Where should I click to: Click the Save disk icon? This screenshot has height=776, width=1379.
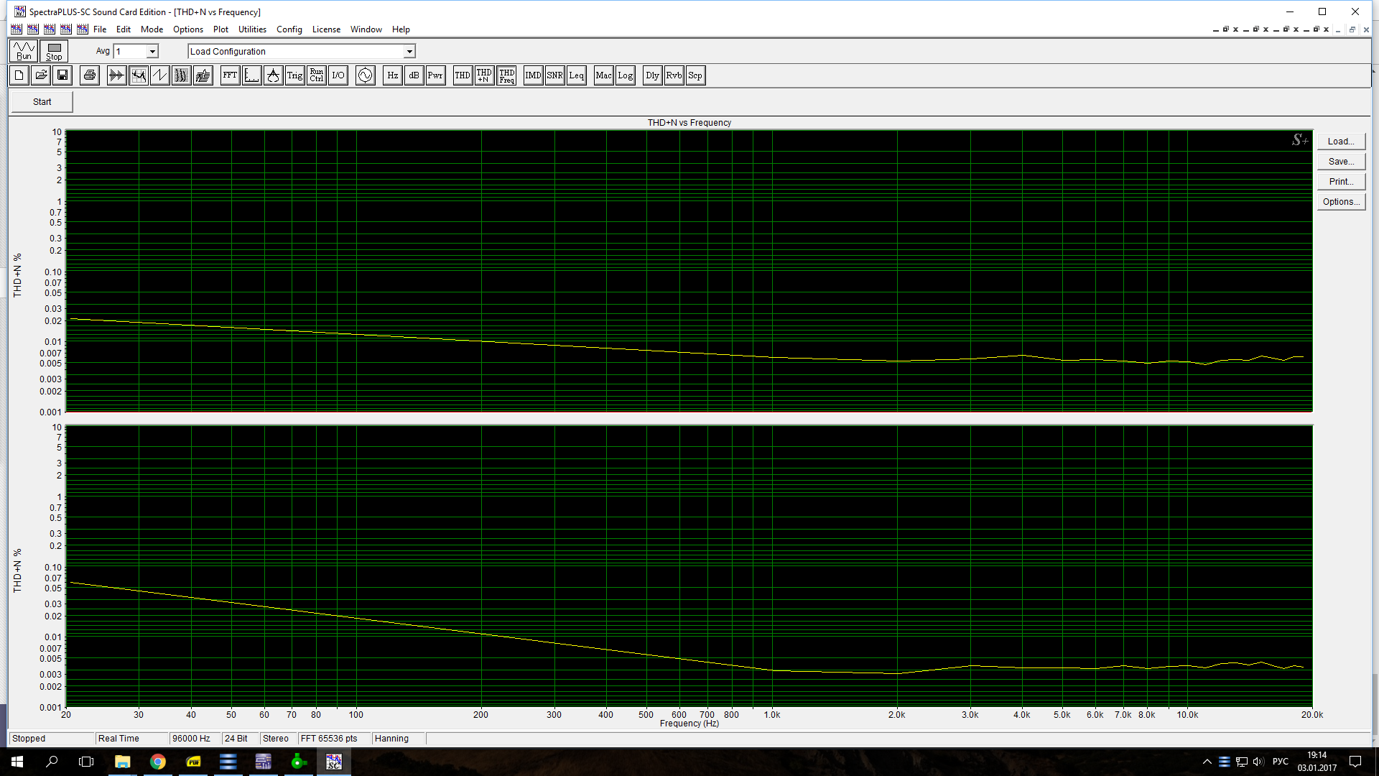click(x=62, y=75)
